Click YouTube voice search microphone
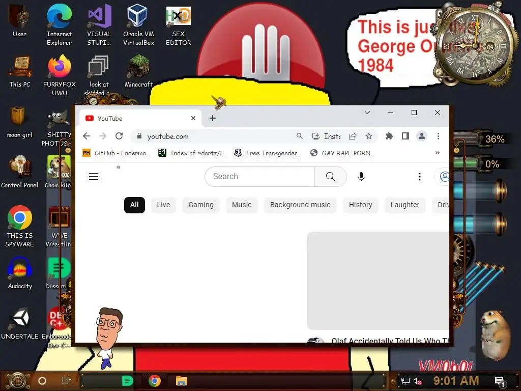This screenshot has width=521, height=391. (361, 177)
